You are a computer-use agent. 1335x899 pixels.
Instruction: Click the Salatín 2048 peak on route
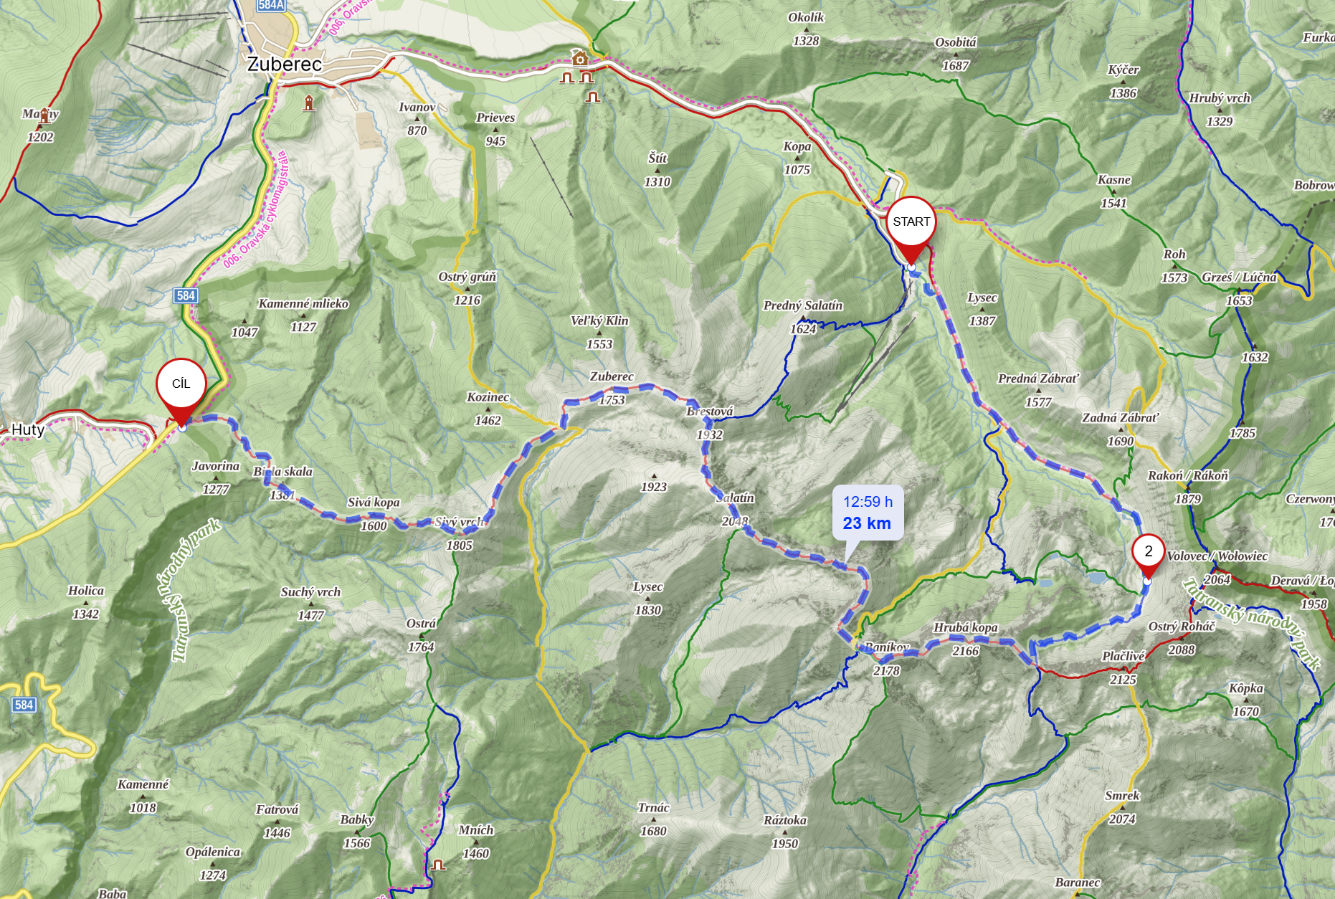coord(735,509)
